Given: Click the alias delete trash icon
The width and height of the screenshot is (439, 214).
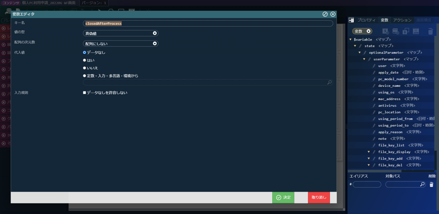Looking at the screenshot, I should click(432, 185).
